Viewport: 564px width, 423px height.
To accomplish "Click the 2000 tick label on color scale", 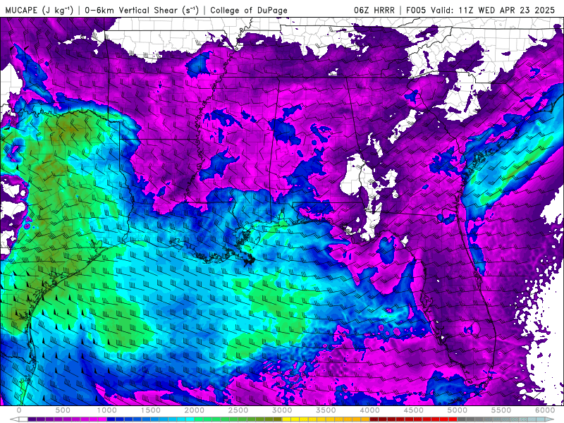I will click(x=195, y=410).
